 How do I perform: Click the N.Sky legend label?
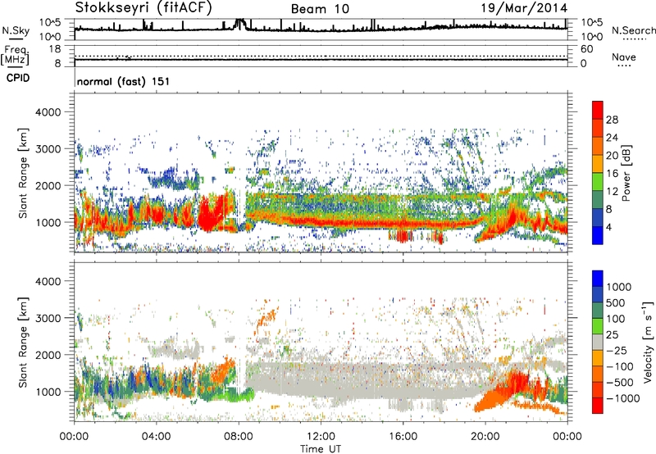tap(16, 31)
